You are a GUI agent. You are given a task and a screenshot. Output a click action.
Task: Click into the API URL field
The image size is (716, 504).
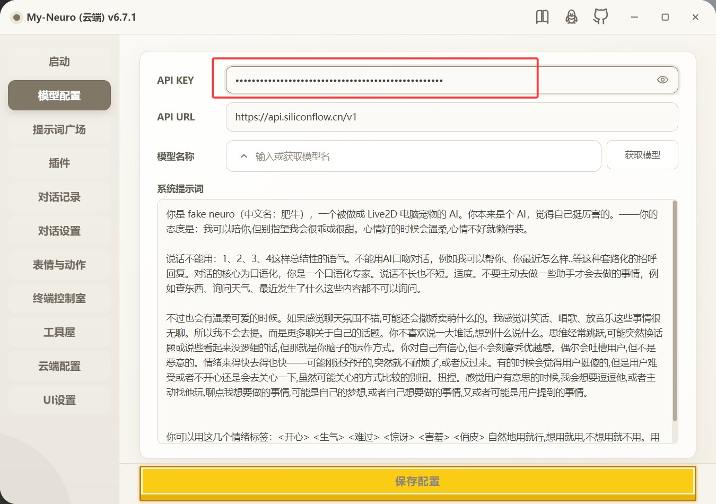coord(452,117)
